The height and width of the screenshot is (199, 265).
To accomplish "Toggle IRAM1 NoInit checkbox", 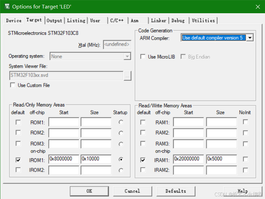I will (x=246, y=159).
